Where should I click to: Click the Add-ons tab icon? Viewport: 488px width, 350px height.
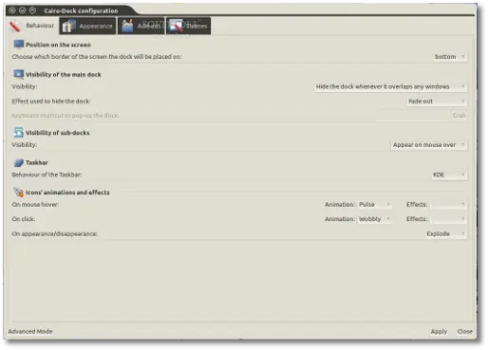[x=127, y=26]
